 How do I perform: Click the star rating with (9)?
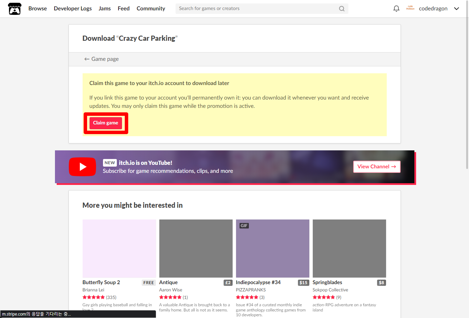(327, 297)
